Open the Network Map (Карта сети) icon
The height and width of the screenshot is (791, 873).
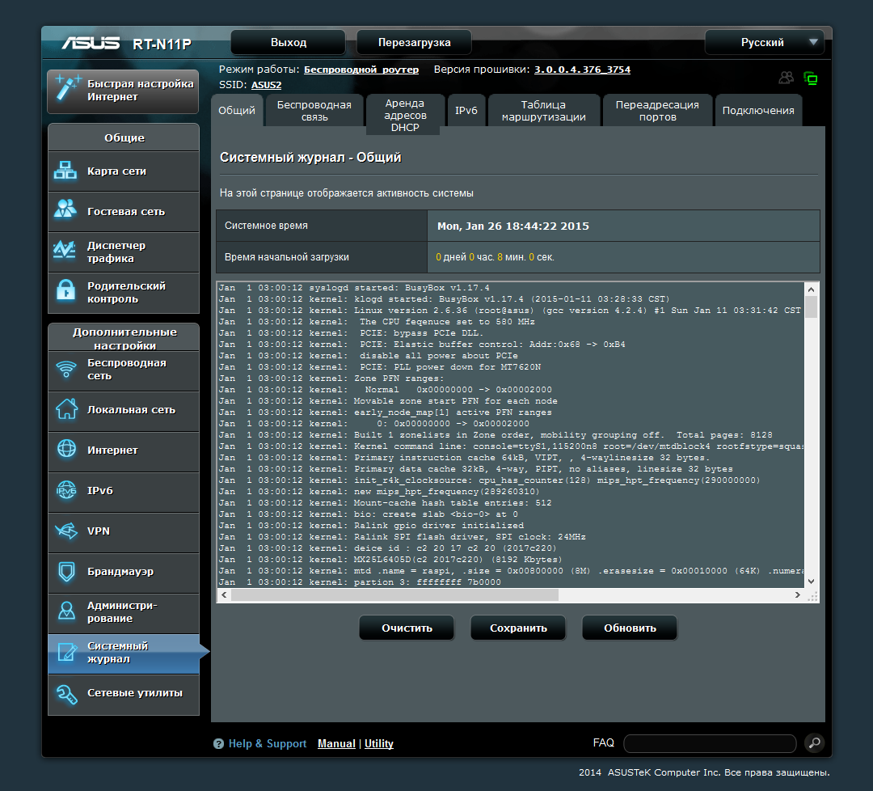(65, 171)
